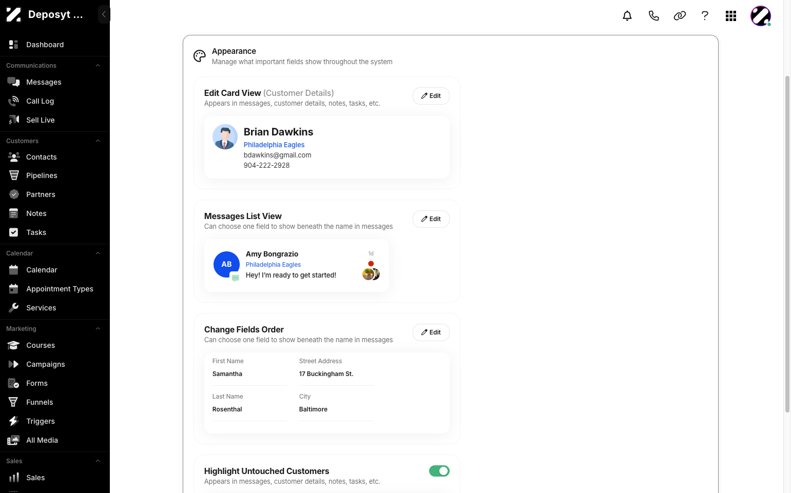Viewport: 791px width, 493px height.
Task: Click Brian Dawkins profile picture
Action: (225, 137)
